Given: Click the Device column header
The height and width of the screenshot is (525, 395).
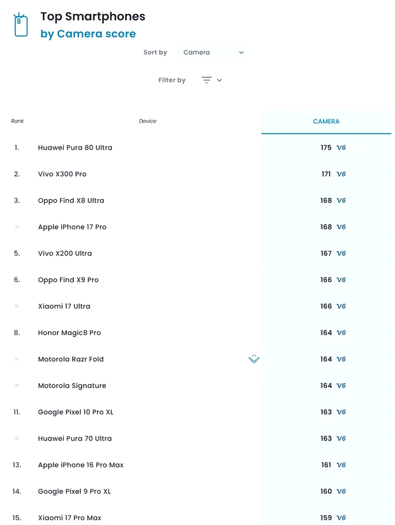Looking at the screenshot, I should (147, 121).
